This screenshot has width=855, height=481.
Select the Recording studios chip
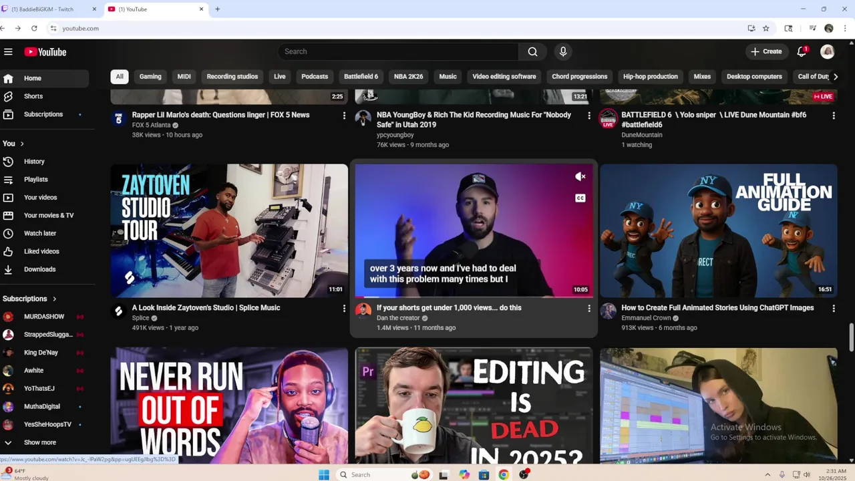click(x=232, y=76)
